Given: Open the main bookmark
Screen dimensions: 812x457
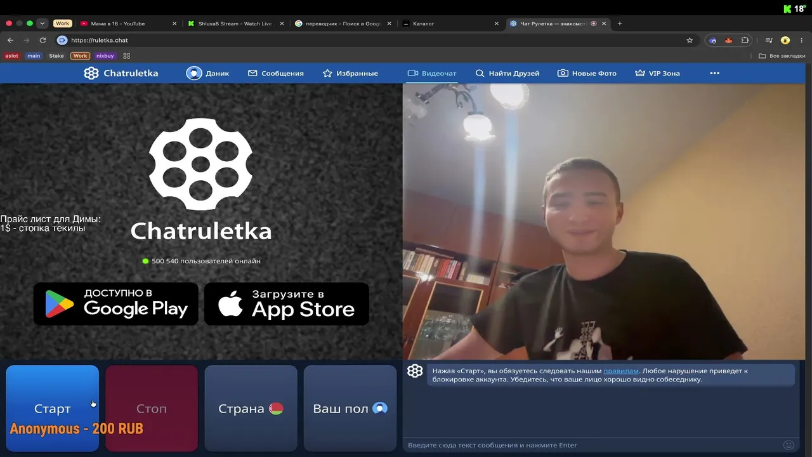Looking at the screenshot, I should (34, 56).
